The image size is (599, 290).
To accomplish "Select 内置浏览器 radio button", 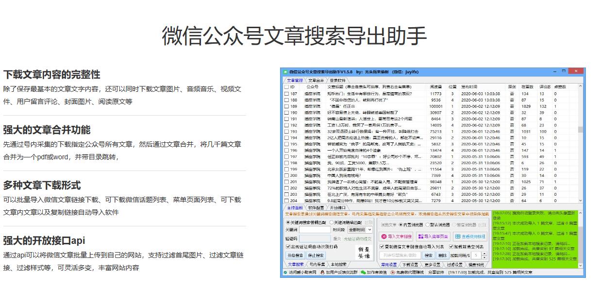I will click(x=401, y=225).
